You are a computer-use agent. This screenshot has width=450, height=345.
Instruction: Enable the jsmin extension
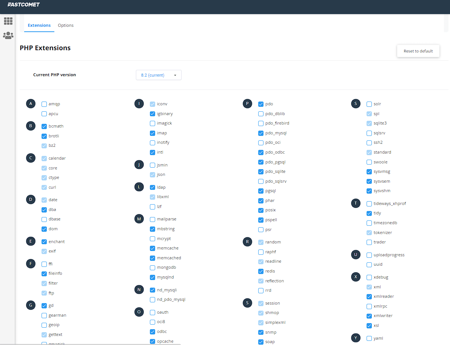click(153, 165)
